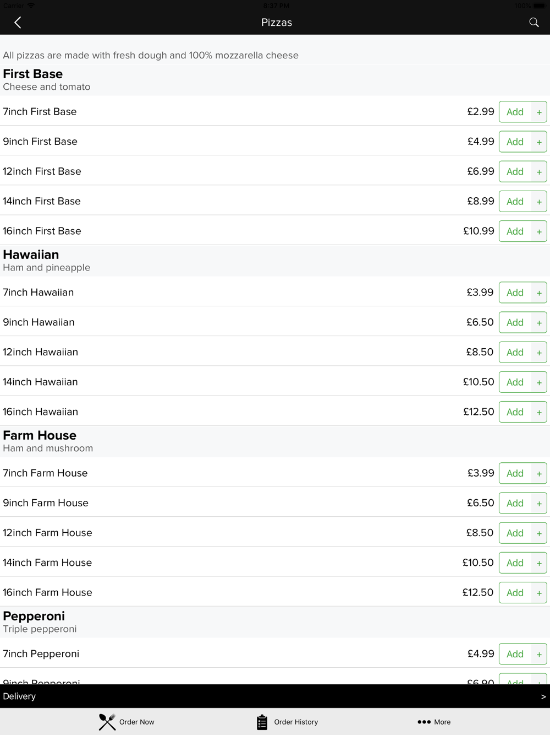Add 7inch Farm House to order
Viewport: 550px width, 735px height.
(522, 473)
